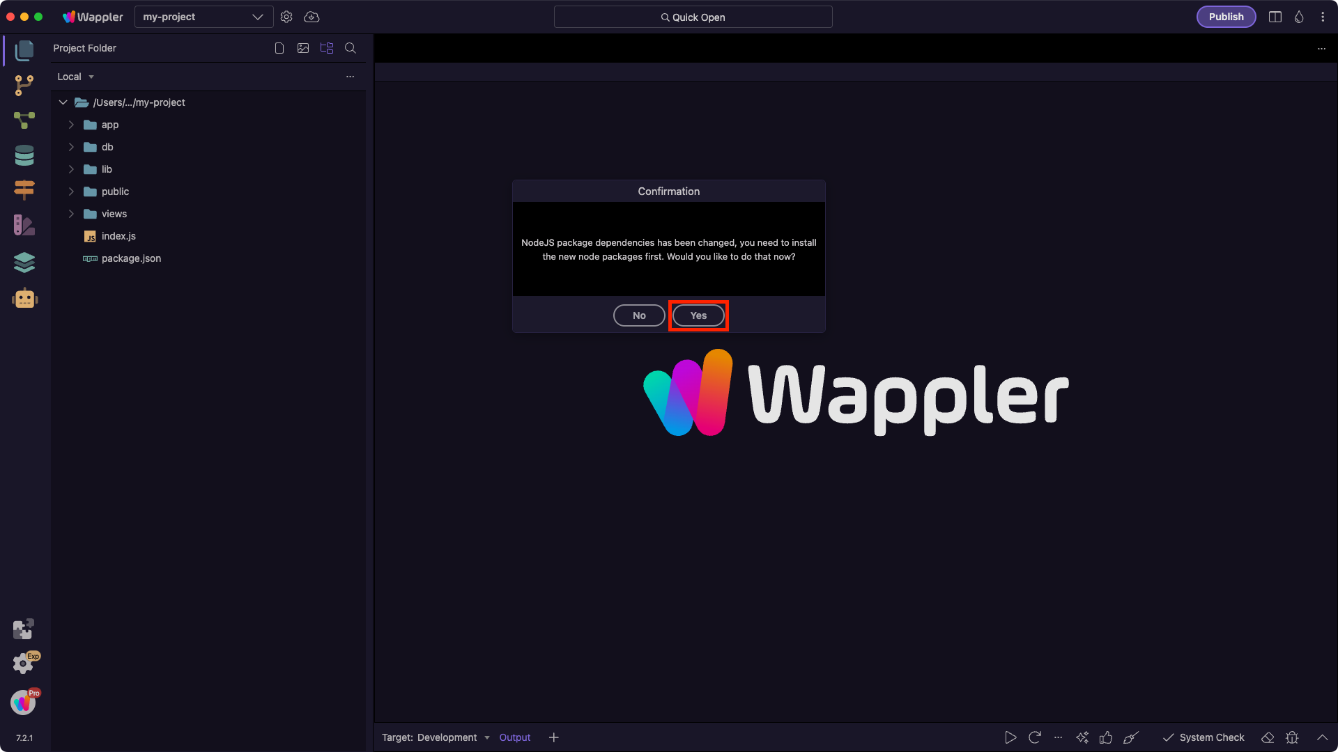Open the Extensions puzzle piece panel
Viewport: 1338px width, 752px height.
click(x=23, y=629)
